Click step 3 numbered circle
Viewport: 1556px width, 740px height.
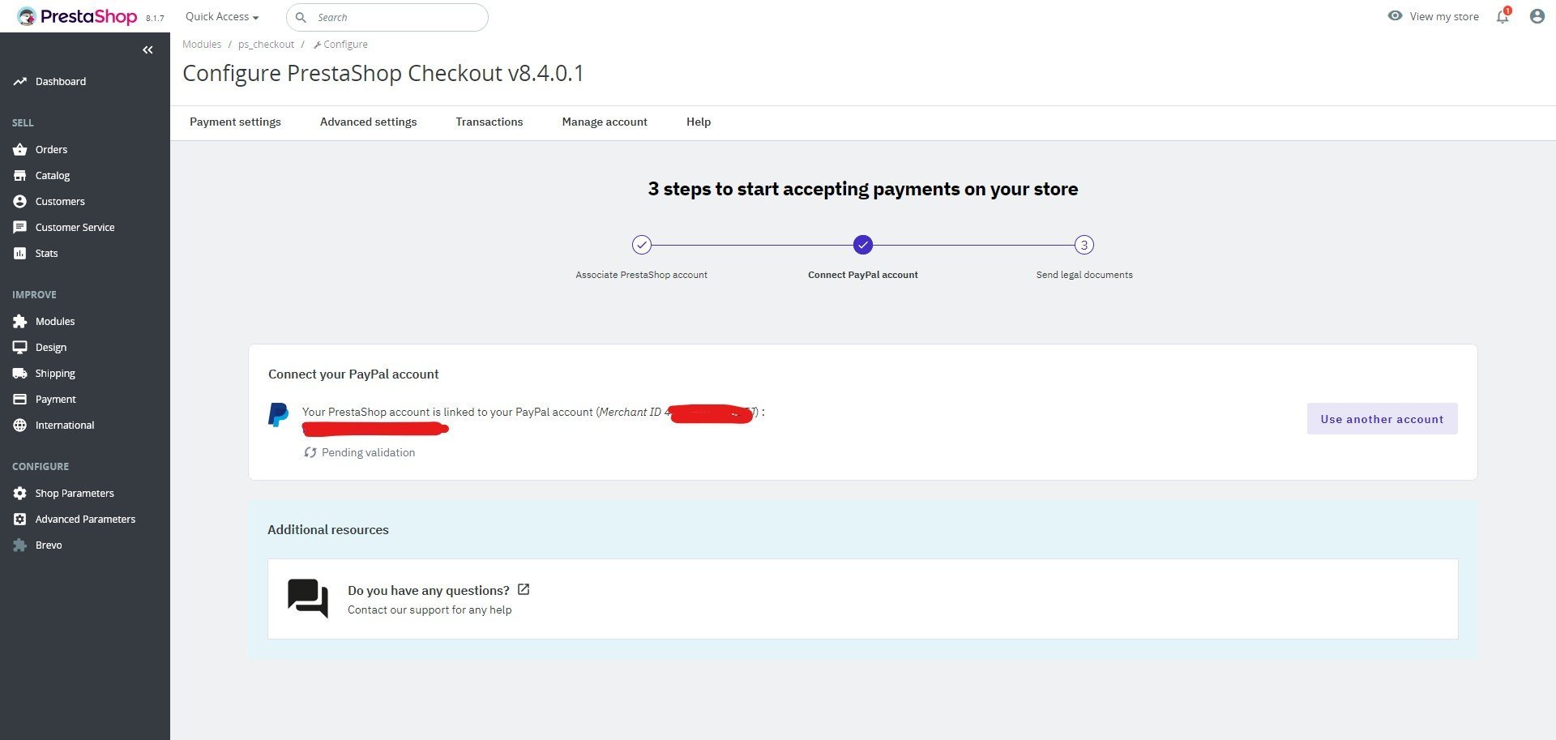pyautogui.click(x=1084, y=245)
